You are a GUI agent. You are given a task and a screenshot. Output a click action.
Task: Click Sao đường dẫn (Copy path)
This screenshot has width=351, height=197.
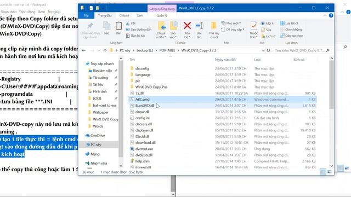coord(139,30)
